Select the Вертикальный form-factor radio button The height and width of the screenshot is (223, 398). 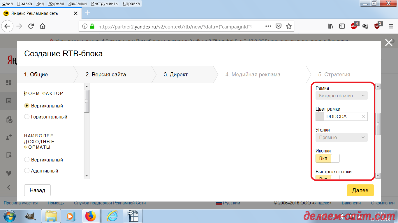coord(27,106)
